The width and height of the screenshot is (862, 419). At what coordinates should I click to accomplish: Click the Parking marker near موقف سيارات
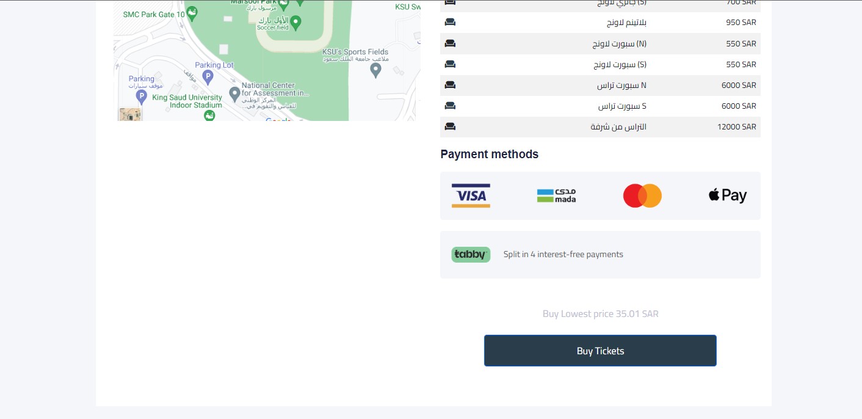pos(142,97)
